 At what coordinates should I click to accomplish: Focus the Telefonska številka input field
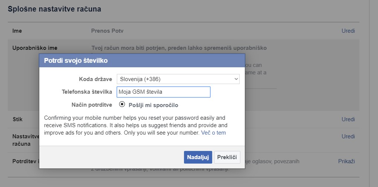[x=163, y=92]
